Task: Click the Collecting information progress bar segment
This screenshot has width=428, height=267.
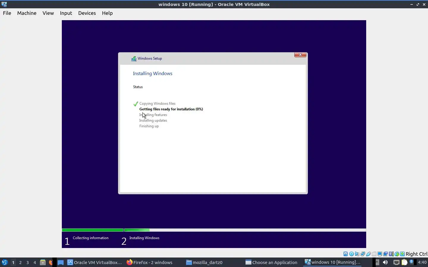Action: pyautogui.click(x=93, y=230)
